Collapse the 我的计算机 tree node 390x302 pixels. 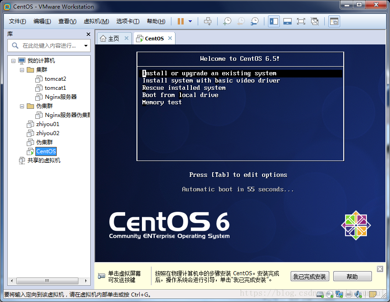pos(13,61)
